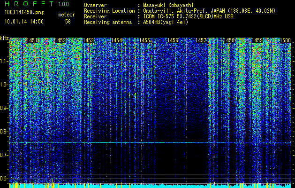Click the 1.0 frequency axis label
The image size is (295, 188).
(x=4, y=85)
